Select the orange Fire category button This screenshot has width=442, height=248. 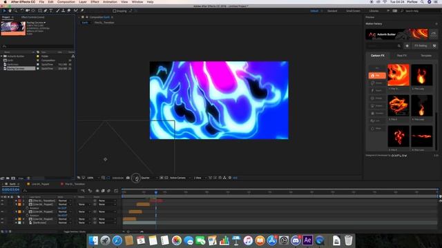click(x=377, y=76)
